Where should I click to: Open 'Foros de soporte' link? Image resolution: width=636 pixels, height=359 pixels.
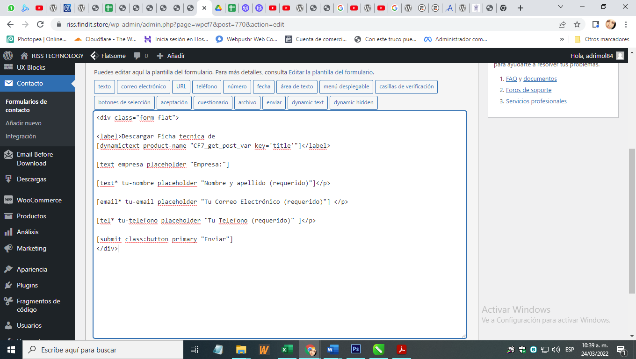[x=528, y=90]
